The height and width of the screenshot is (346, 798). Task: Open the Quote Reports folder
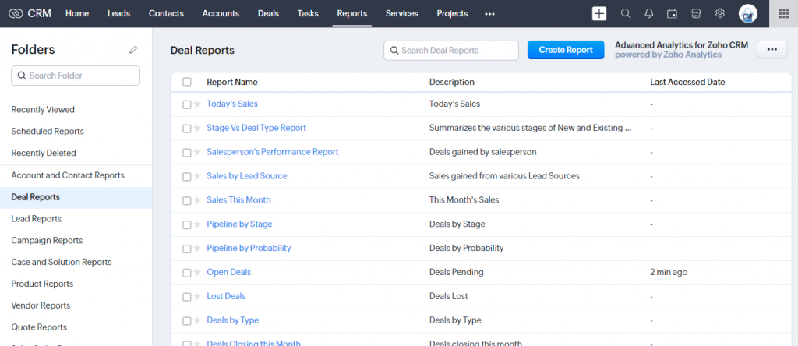(x=39, y=327)
